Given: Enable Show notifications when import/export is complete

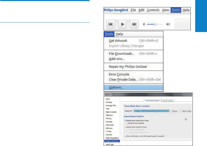Looking at the screenshot, I should [125, 136].
